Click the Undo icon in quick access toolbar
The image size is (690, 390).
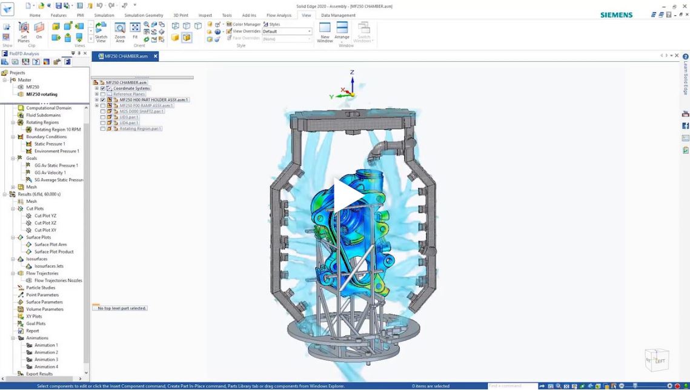[99, 5]
